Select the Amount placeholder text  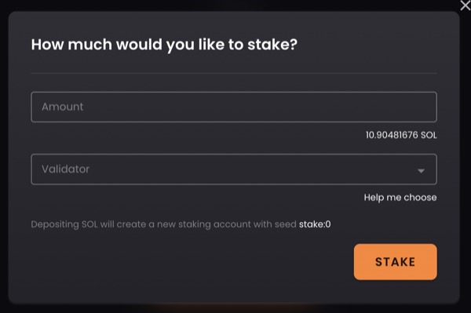pos(63,107)
